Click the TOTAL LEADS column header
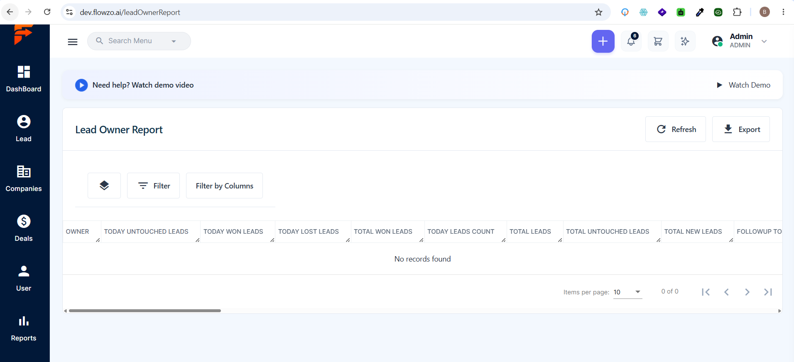This screenshot has width=794, height=362. 530,232
